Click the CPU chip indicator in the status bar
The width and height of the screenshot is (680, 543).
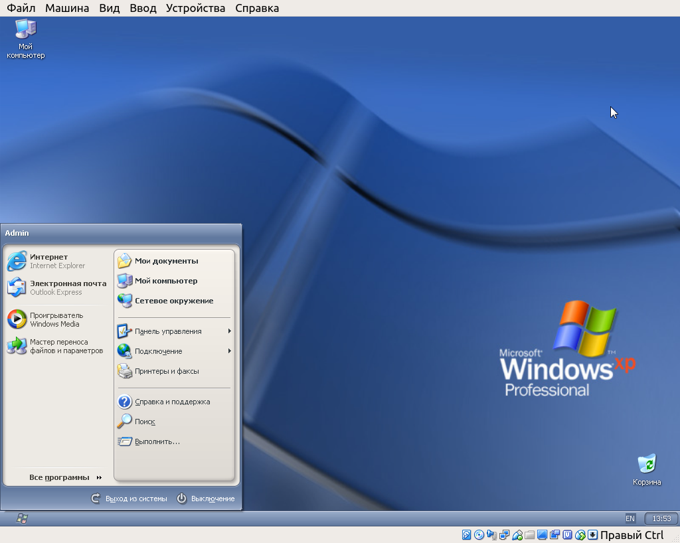[x=567, y=535]
